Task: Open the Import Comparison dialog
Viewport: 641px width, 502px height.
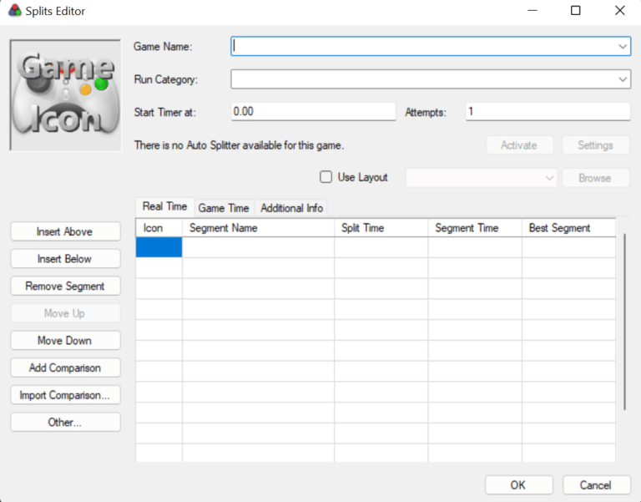Action: (x=65, y=395)
